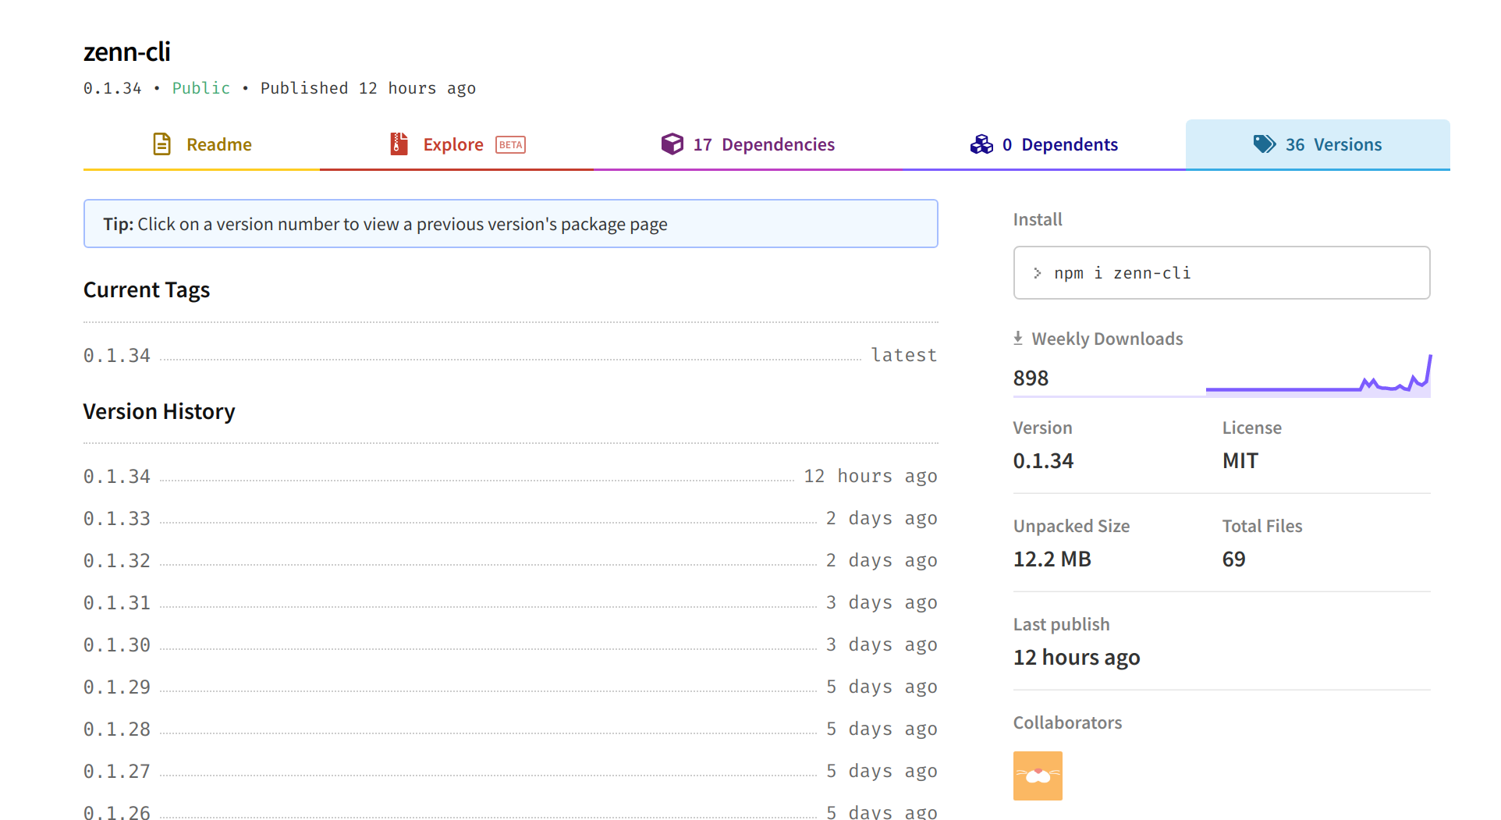Click the MIT license value
Image resolution: width=1501 pixels, height=820 pixels.
(1240, 461)
